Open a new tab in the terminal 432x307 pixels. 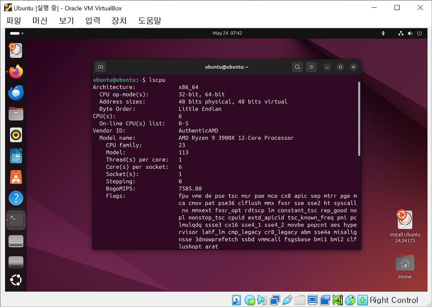click(x=101, y=67)
